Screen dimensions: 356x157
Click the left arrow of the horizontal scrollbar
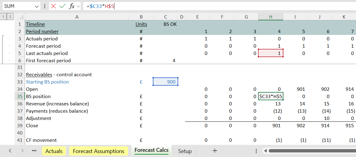266,151
